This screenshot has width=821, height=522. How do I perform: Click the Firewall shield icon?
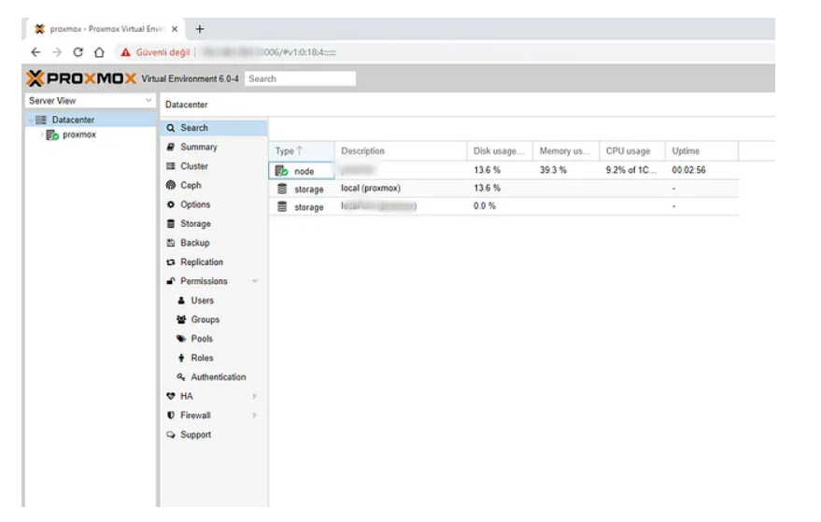170,416
